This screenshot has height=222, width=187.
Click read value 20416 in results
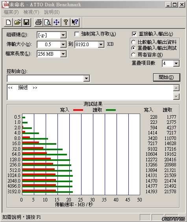[170, 160]
